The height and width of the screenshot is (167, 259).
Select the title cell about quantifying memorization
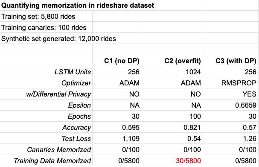101,5
